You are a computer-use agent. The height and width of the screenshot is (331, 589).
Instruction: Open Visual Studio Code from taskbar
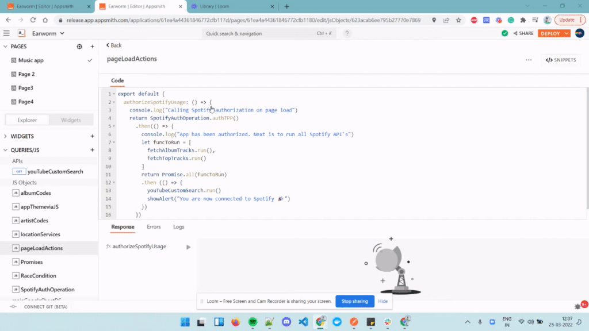303,322
